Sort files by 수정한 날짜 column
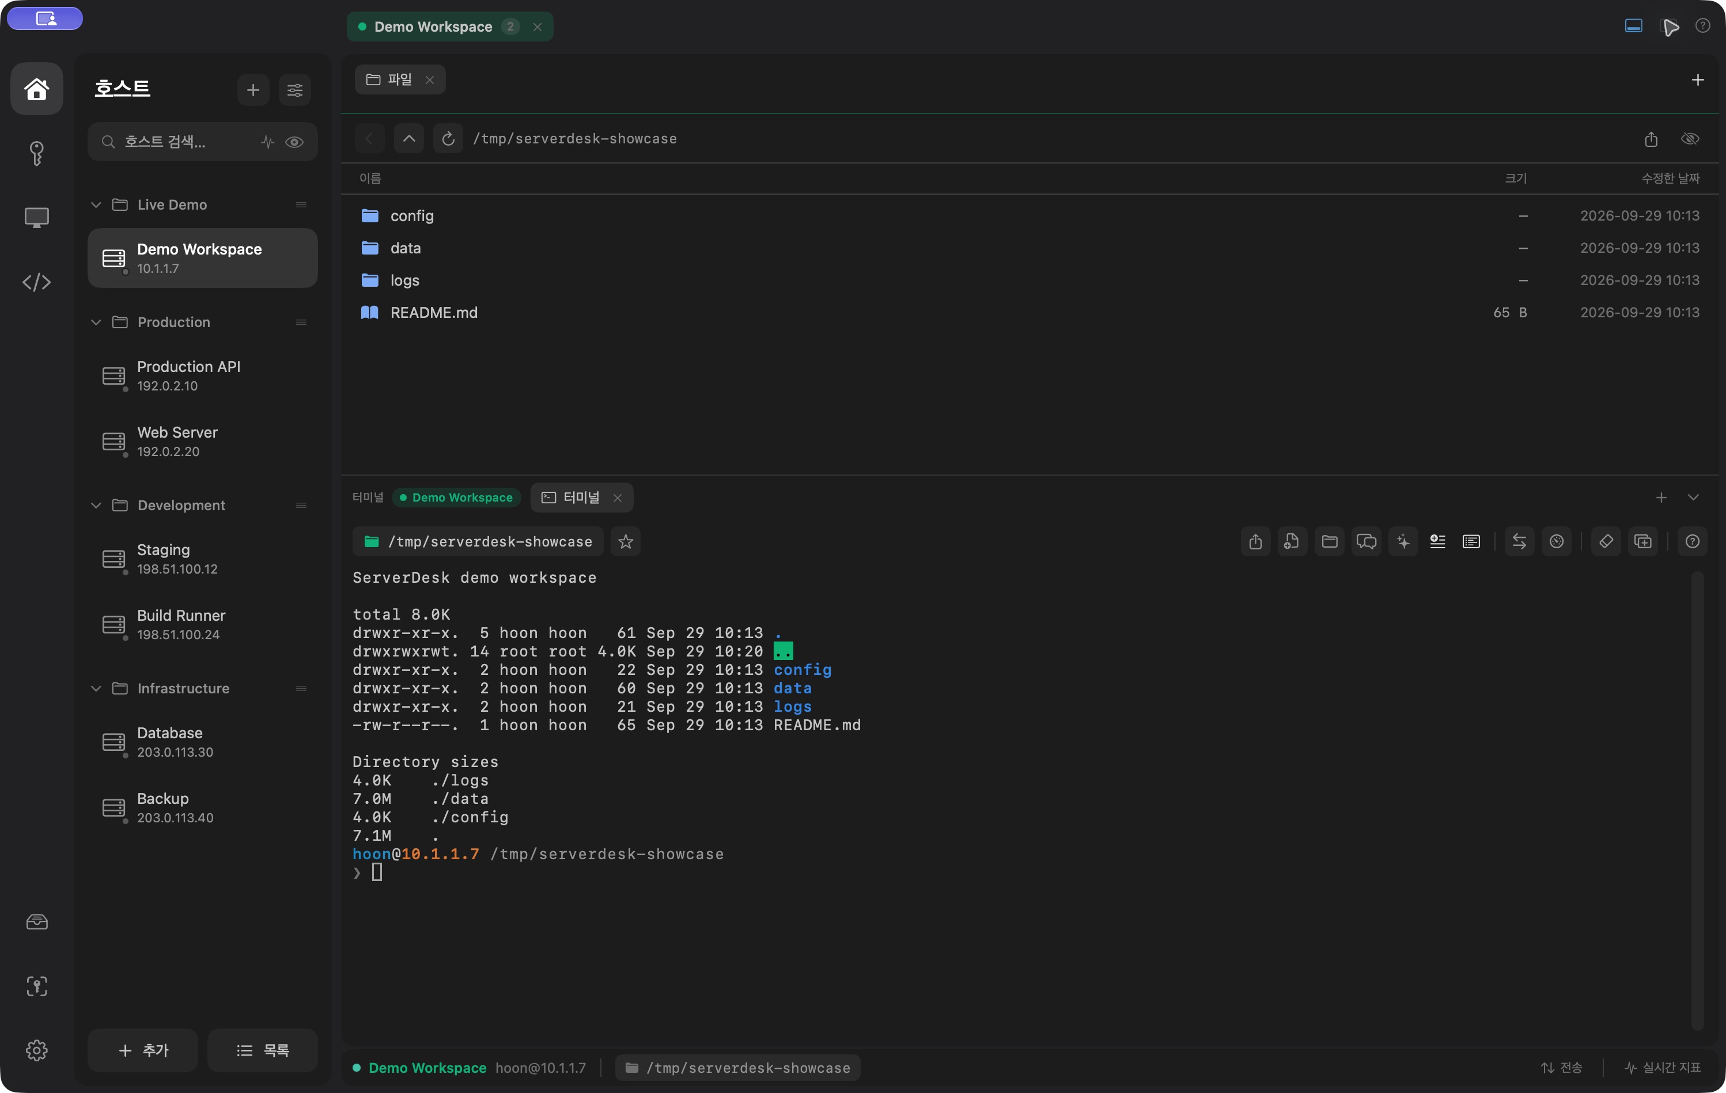 (x=1670, y=179)
